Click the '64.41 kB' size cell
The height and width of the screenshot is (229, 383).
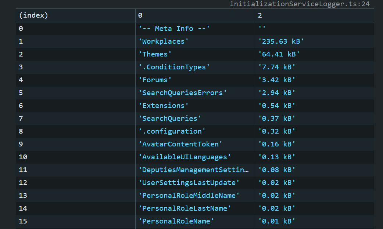coord(279,54)
